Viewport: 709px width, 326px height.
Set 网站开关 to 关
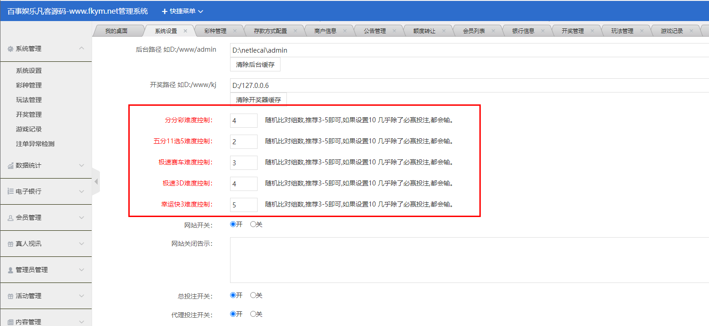pyautogui.click(x=253, y=224)
